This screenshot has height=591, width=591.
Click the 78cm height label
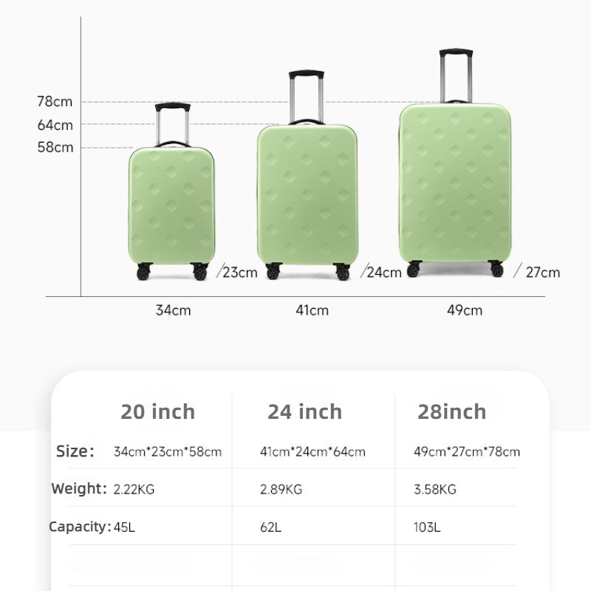pyautogui.click(x=55, y=102)
